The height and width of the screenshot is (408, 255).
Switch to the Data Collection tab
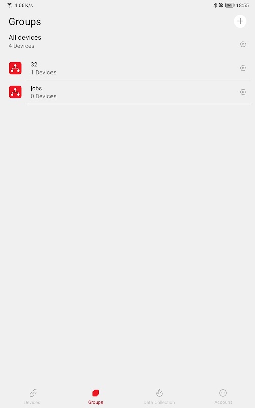(159, 397)
